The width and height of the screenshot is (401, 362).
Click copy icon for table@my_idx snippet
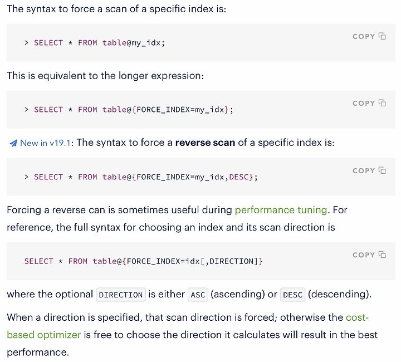click(382, 36)
